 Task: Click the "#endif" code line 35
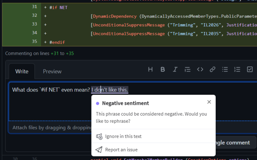click(x=57, y=42)
